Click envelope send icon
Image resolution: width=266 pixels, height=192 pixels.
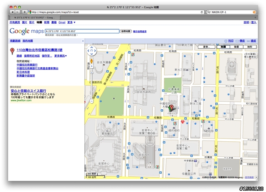click(x=237, y=41)
